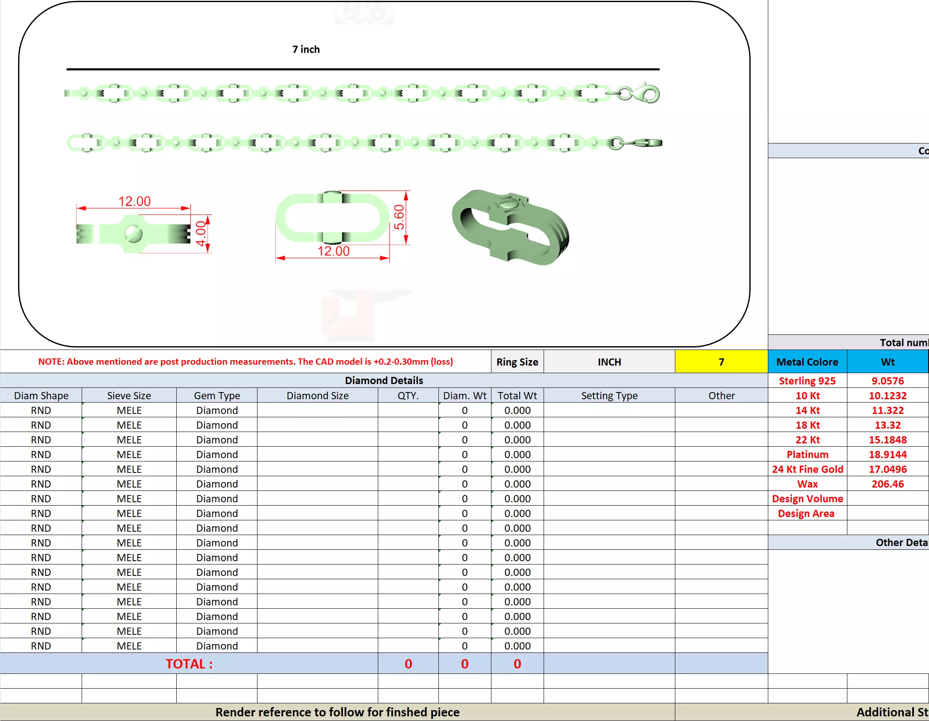This screenshot has height=721, width=929.
Task: Select the Platinum metal label cell
Action: [807, 454]
